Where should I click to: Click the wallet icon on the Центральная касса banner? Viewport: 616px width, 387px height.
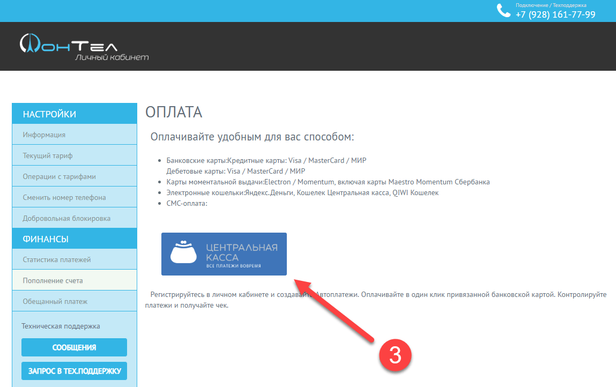183,252
